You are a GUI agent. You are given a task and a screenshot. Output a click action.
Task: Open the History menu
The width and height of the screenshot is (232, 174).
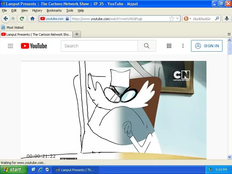point(37,10)
